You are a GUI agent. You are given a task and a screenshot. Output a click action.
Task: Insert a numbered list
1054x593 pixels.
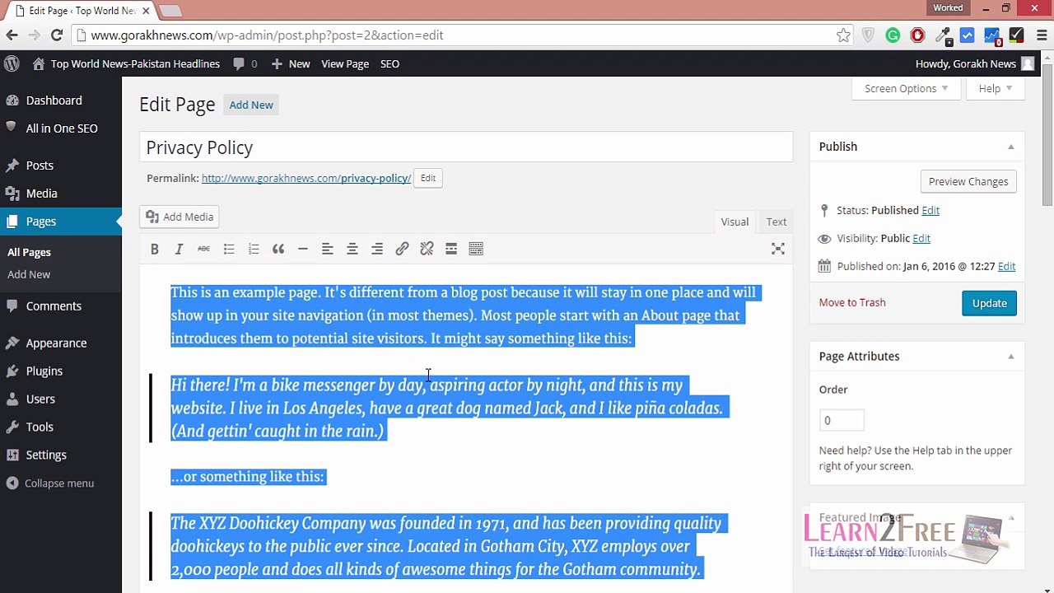point(254,249)
